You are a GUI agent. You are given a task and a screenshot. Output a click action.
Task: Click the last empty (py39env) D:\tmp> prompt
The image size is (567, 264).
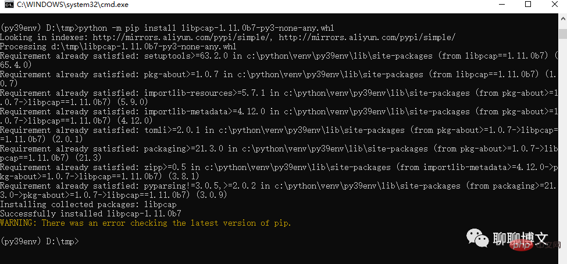[41, 241]
